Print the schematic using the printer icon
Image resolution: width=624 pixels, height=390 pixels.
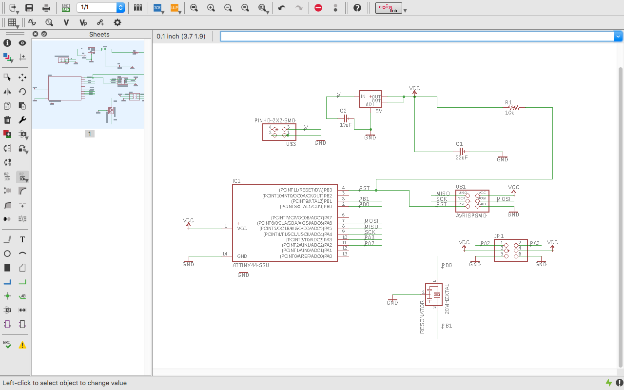46,8
